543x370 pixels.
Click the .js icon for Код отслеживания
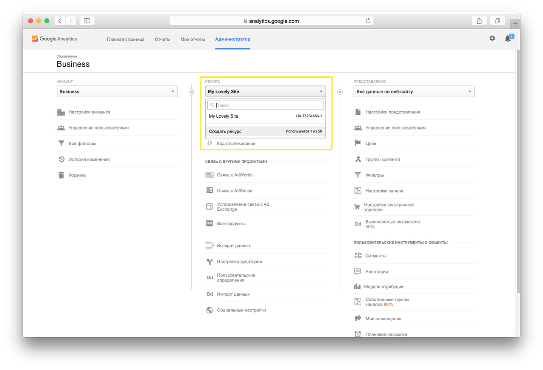[209, 143]
